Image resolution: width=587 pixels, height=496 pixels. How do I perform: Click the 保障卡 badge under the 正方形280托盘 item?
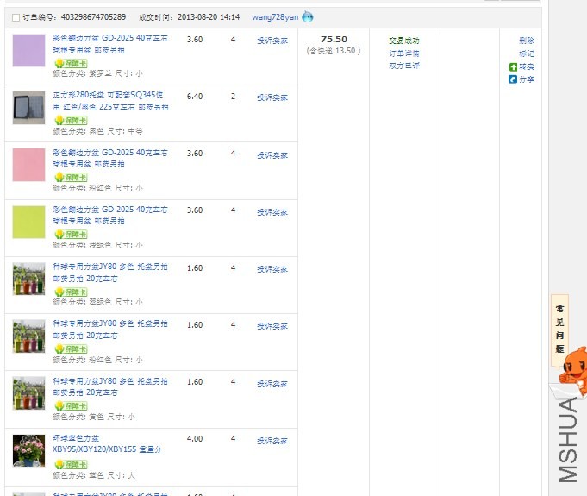(71, 120)
